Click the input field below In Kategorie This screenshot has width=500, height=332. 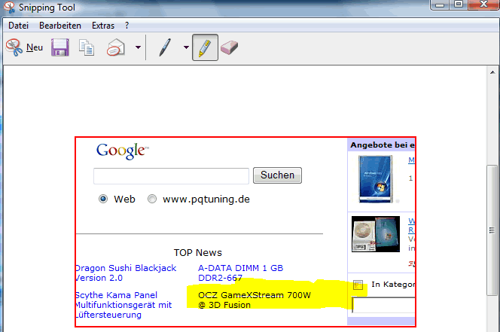(x=383, y=305)
